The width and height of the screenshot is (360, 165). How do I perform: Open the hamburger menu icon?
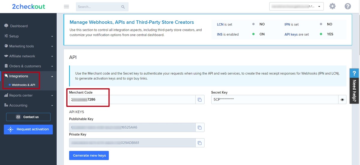coord(67,7)
